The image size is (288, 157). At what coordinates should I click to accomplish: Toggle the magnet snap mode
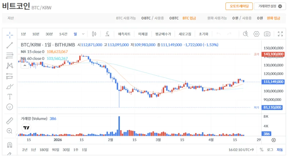[x=10, y=145]
